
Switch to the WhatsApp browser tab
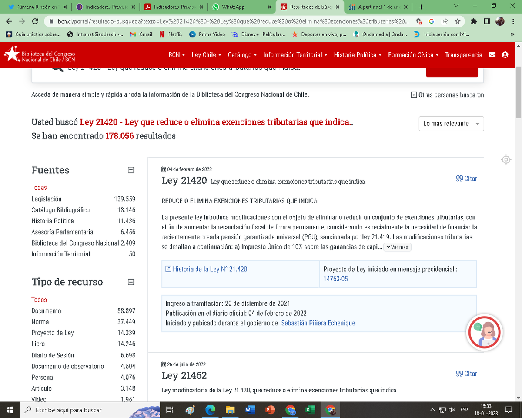click(241, 7)
